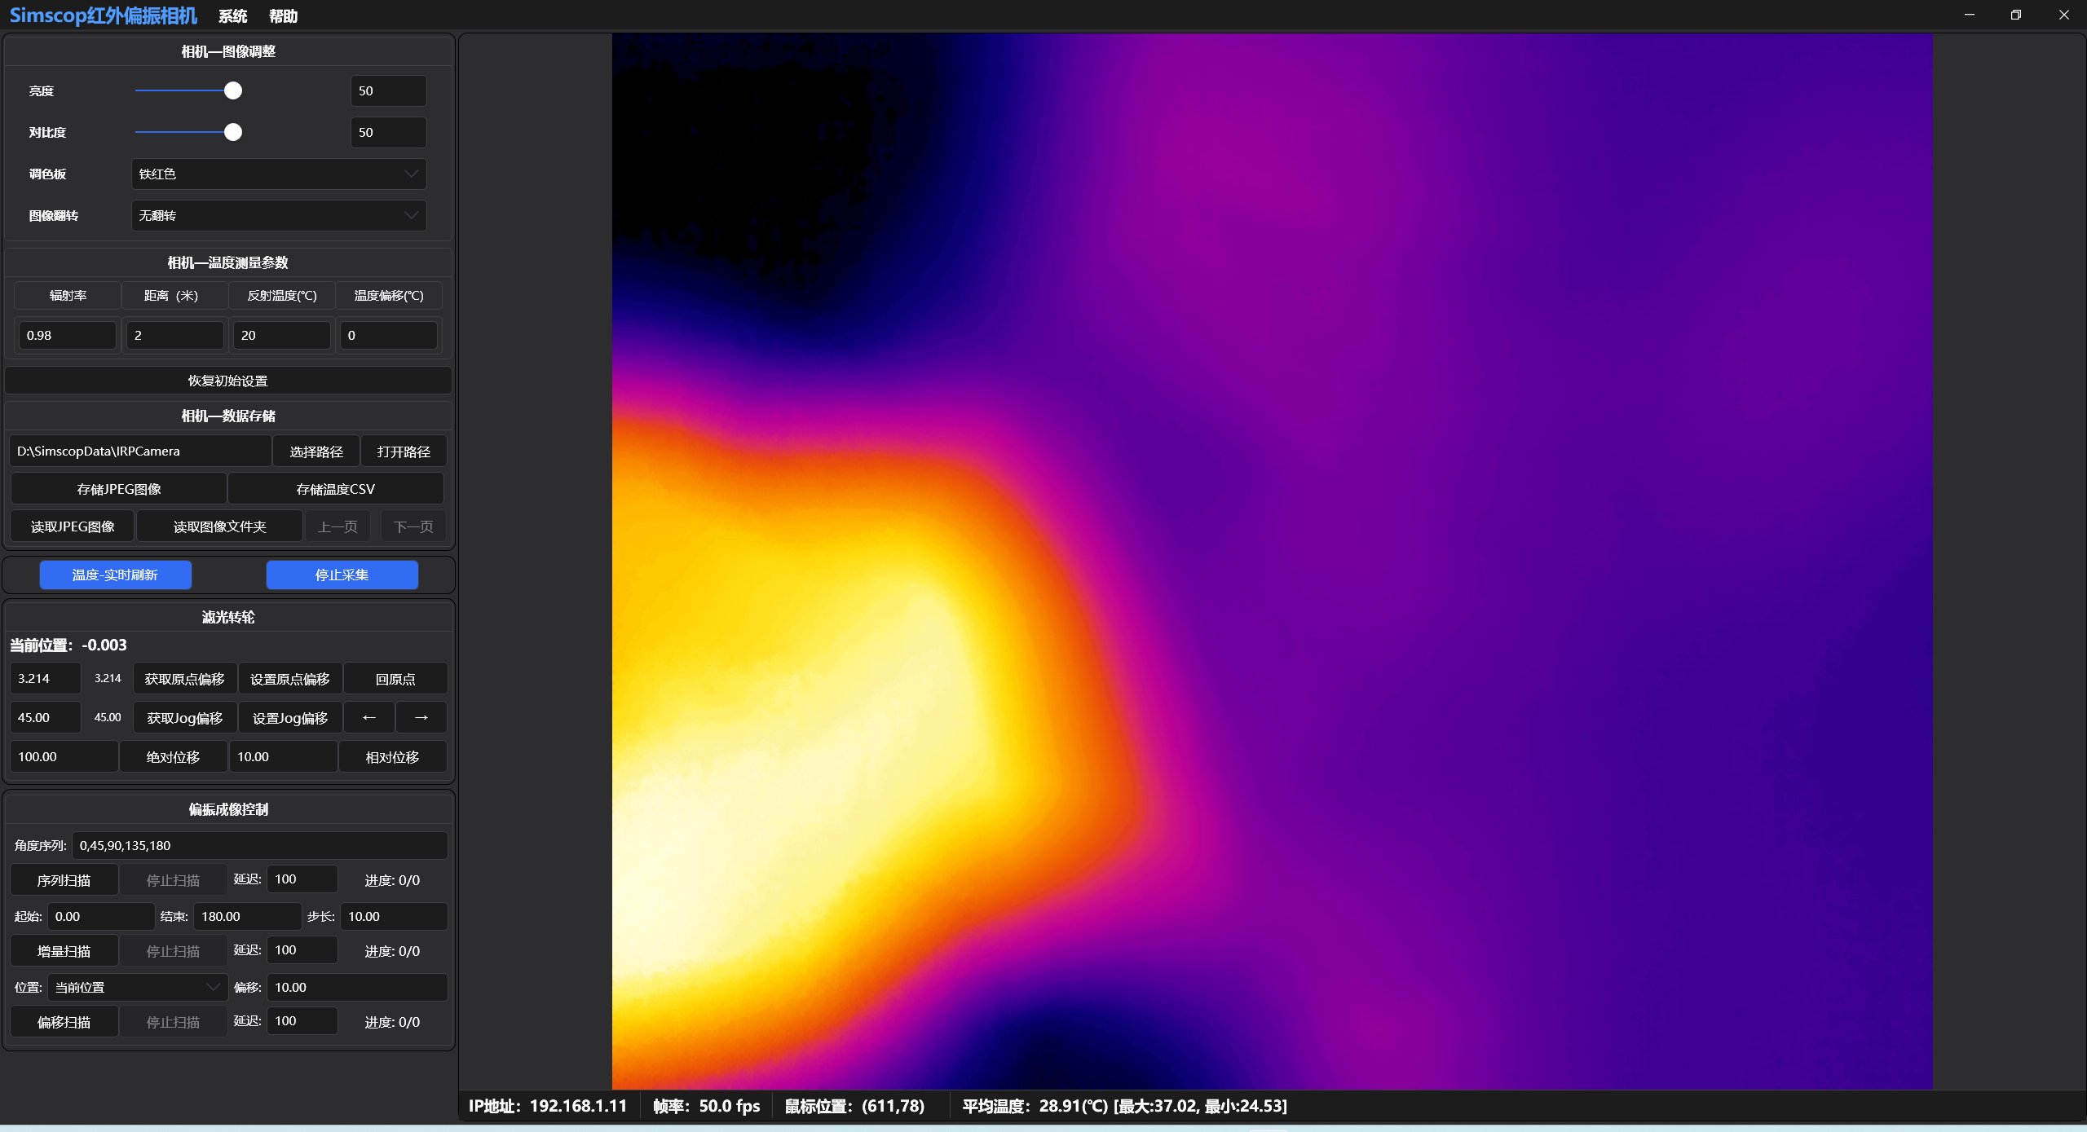Open the 帮助 menu
2087x1132 pixels.
tap(283, 15)
